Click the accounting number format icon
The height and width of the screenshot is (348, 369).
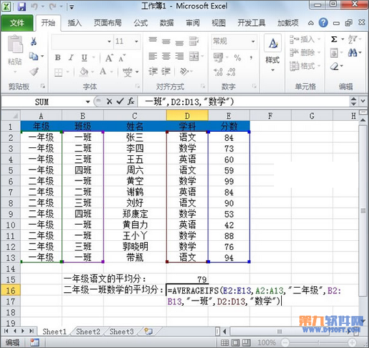point(219,58)
